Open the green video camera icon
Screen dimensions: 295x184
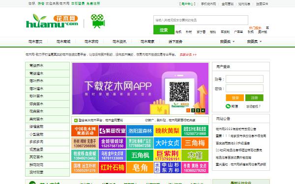click(98, 21)
